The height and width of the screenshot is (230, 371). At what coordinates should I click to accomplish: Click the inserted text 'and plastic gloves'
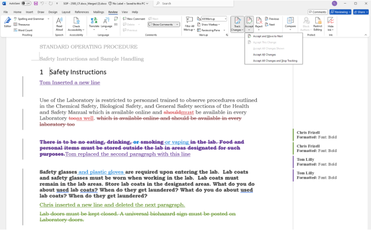pos(101,172)
